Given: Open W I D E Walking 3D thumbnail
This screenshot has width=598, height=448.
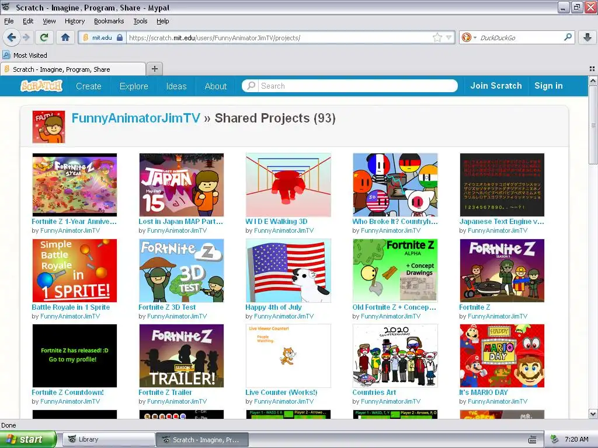Looking at the screenshot, I should 288,185.
